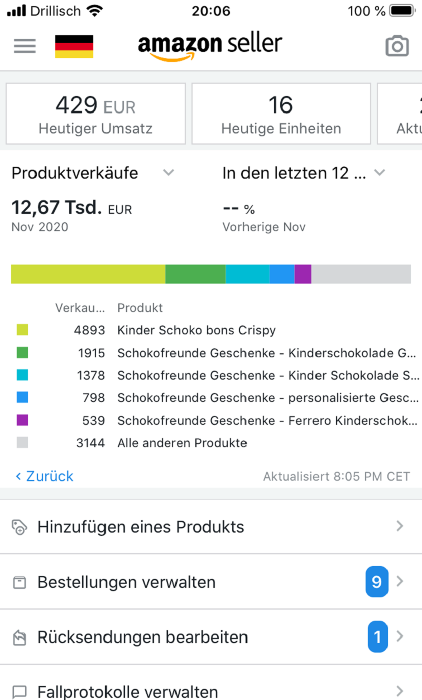Open chevron next to Hinzufügen eines Produkts
Viewport: 422px width, 700px height.
400,526
